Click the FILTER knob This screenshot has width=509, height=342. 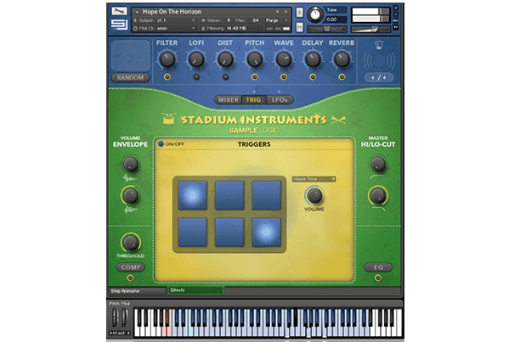click(x=167, y=59)
